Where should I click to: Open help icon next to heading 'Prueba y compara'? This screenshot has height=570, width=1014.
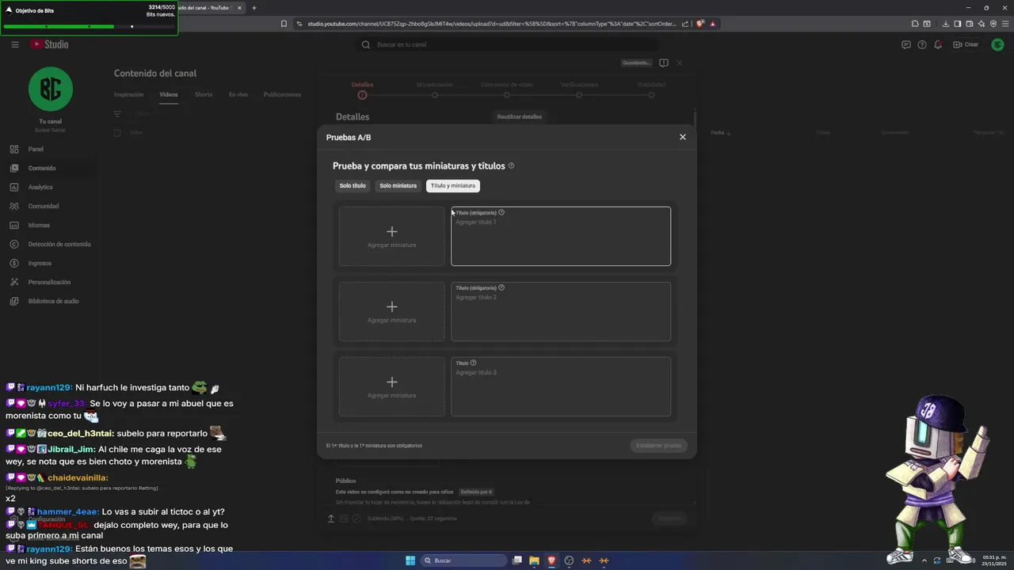511,166
